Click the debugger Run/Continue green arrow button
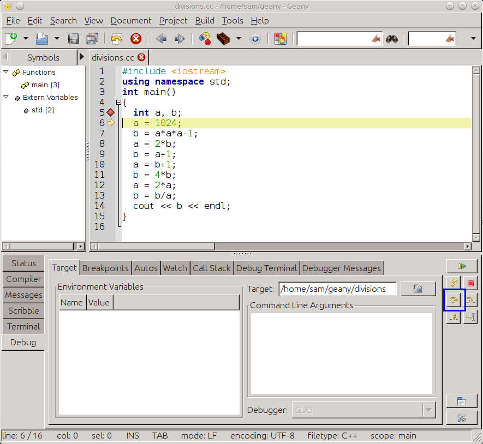The height and width of the screenshot is (444, 483). pyautogui.click(x=462, y=266)
